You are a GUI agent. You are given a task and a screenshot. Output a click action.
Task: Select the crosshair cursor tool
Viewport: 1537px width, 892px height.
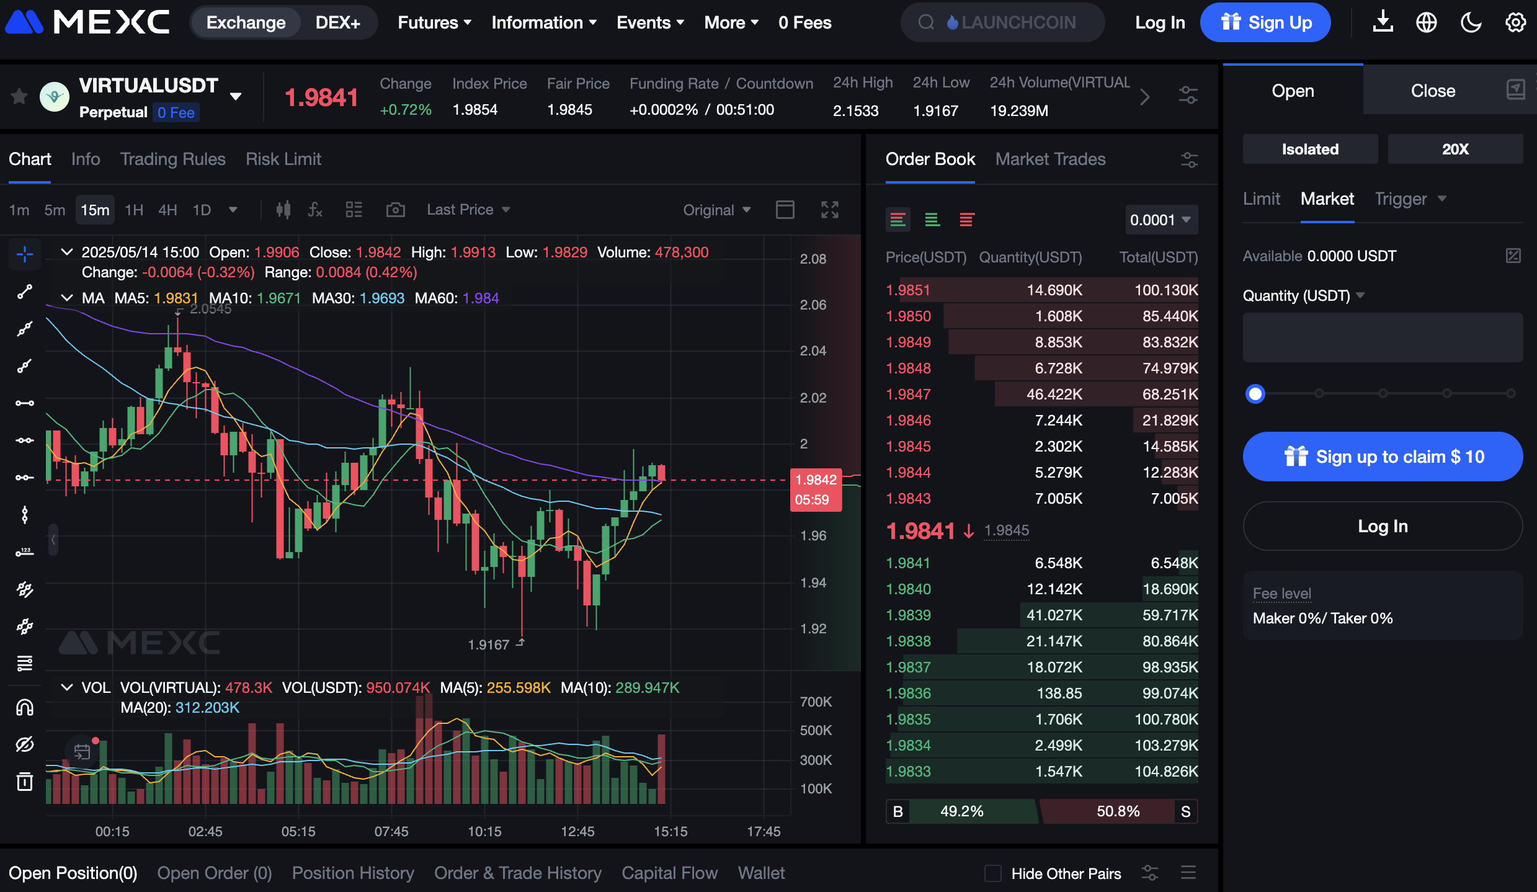25,254
